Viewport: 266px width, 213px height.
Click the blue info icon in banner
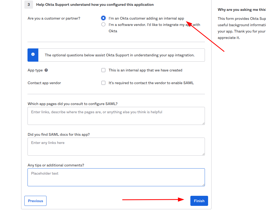33,54
